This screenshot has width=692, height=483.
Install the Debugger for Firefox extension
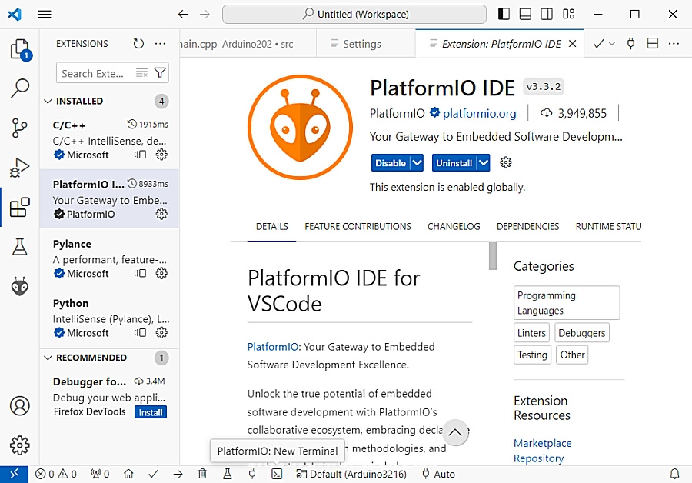click(x=151, y=412)
